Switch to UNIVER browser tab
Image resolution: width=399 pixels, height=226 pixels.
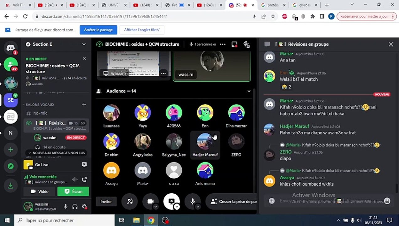[114, 5]
